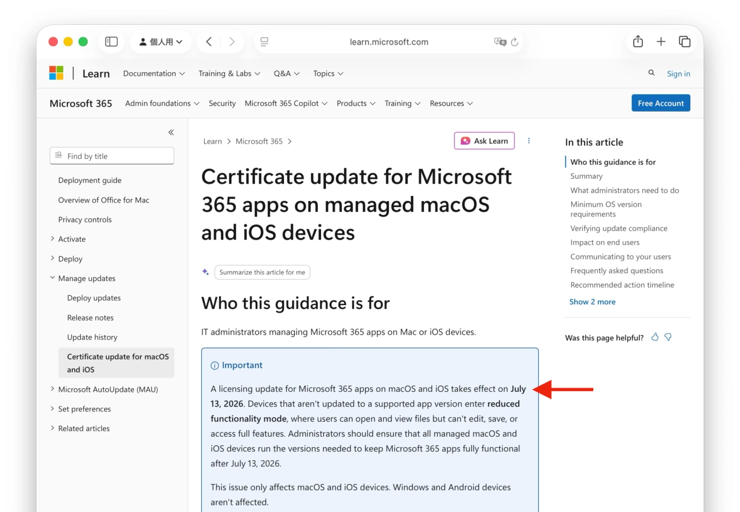Open a new tab with plus icon
The width and height of the screenshot is (740, 512).
(661, 42)
